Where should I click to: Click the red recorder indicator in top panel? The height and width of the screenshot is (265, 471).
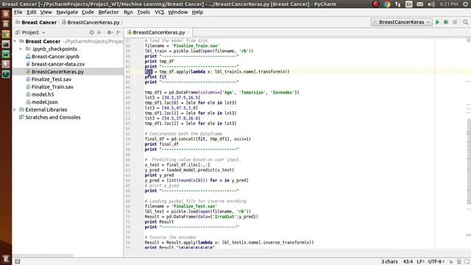(x=376, y=4)
